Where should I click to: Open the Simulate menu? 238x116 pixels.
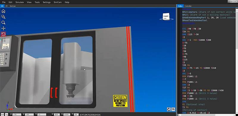tap(20, 2)
